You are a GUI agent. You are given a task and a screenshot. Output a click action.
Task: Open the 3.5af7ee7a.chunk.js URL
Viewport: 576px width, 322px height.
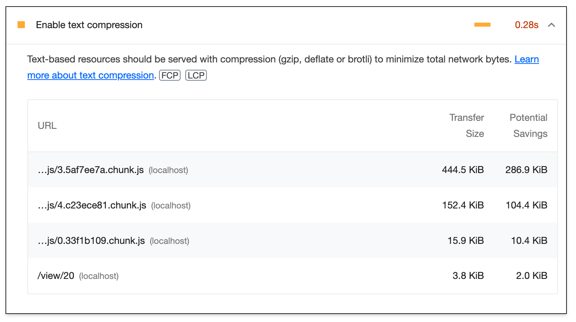(91, 170)
